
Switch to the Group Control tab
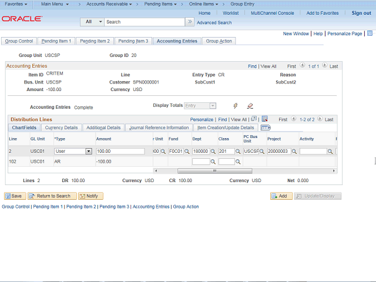19,41
